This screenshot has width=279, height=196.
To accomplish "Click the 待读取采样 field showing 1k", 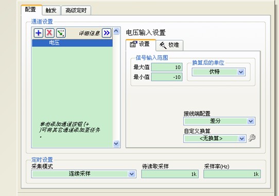I will [x=170, y=174].
